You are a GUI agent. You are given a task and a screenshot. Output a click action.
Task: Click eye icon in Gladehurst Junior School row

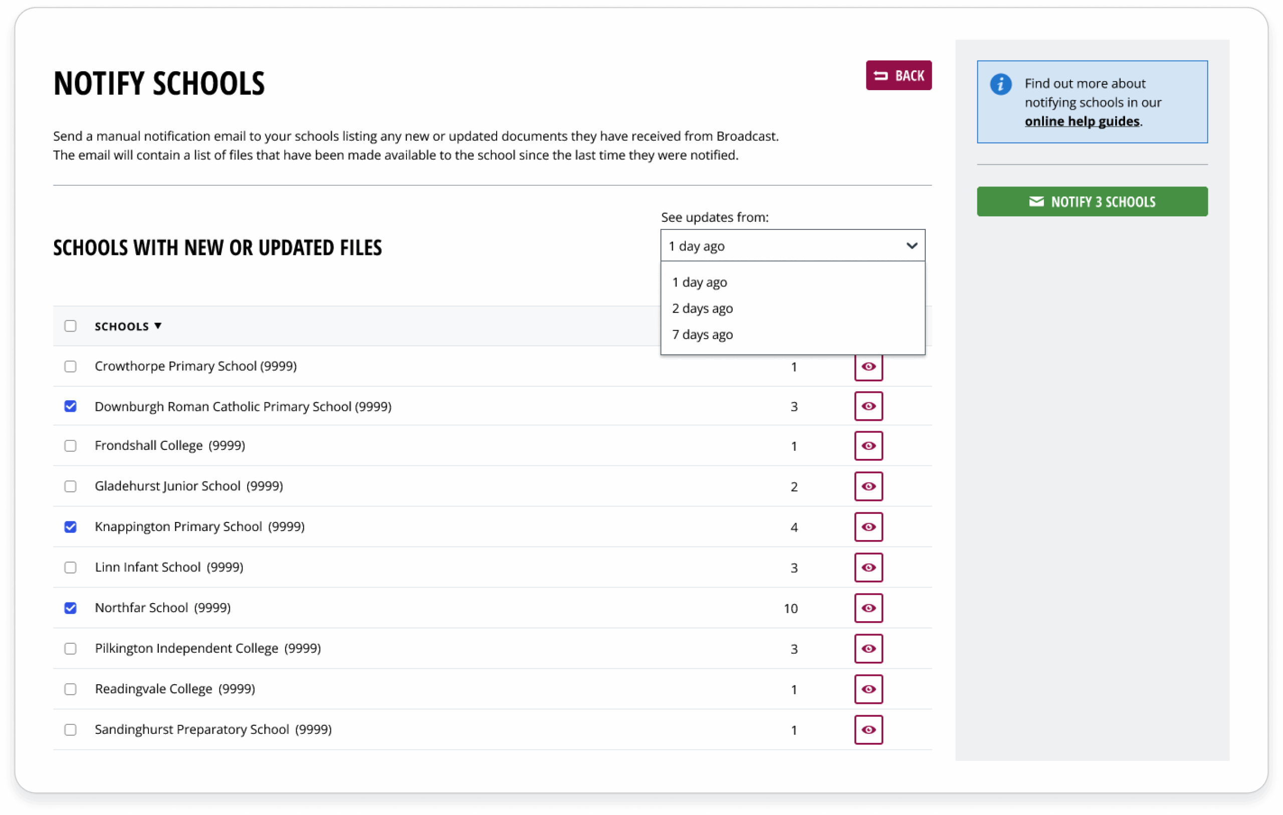pos(868,486)
